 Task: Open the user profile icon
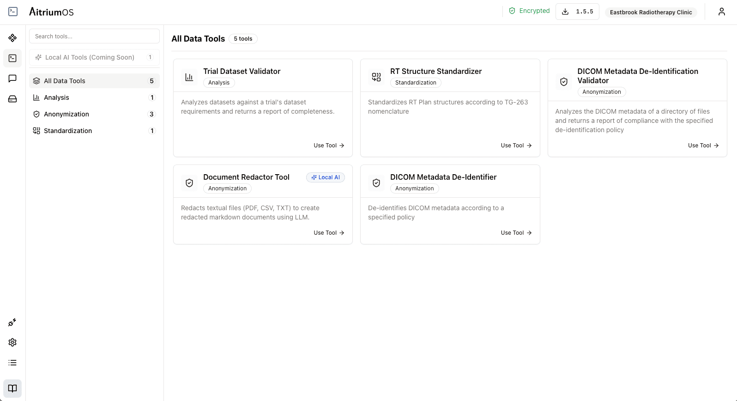tap(721, 12)
